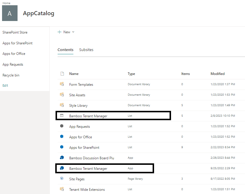245x194 pixels.
Task: Click the 9/25/2022 2:29 PM modified date
Action: (x=223, y=168)
